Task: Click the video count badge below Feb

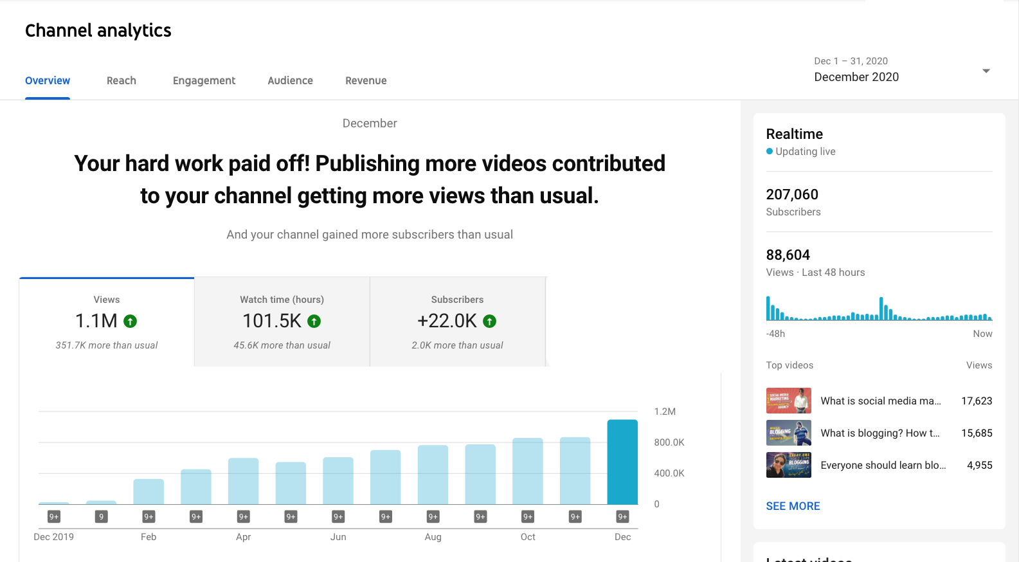Action: 149,516
